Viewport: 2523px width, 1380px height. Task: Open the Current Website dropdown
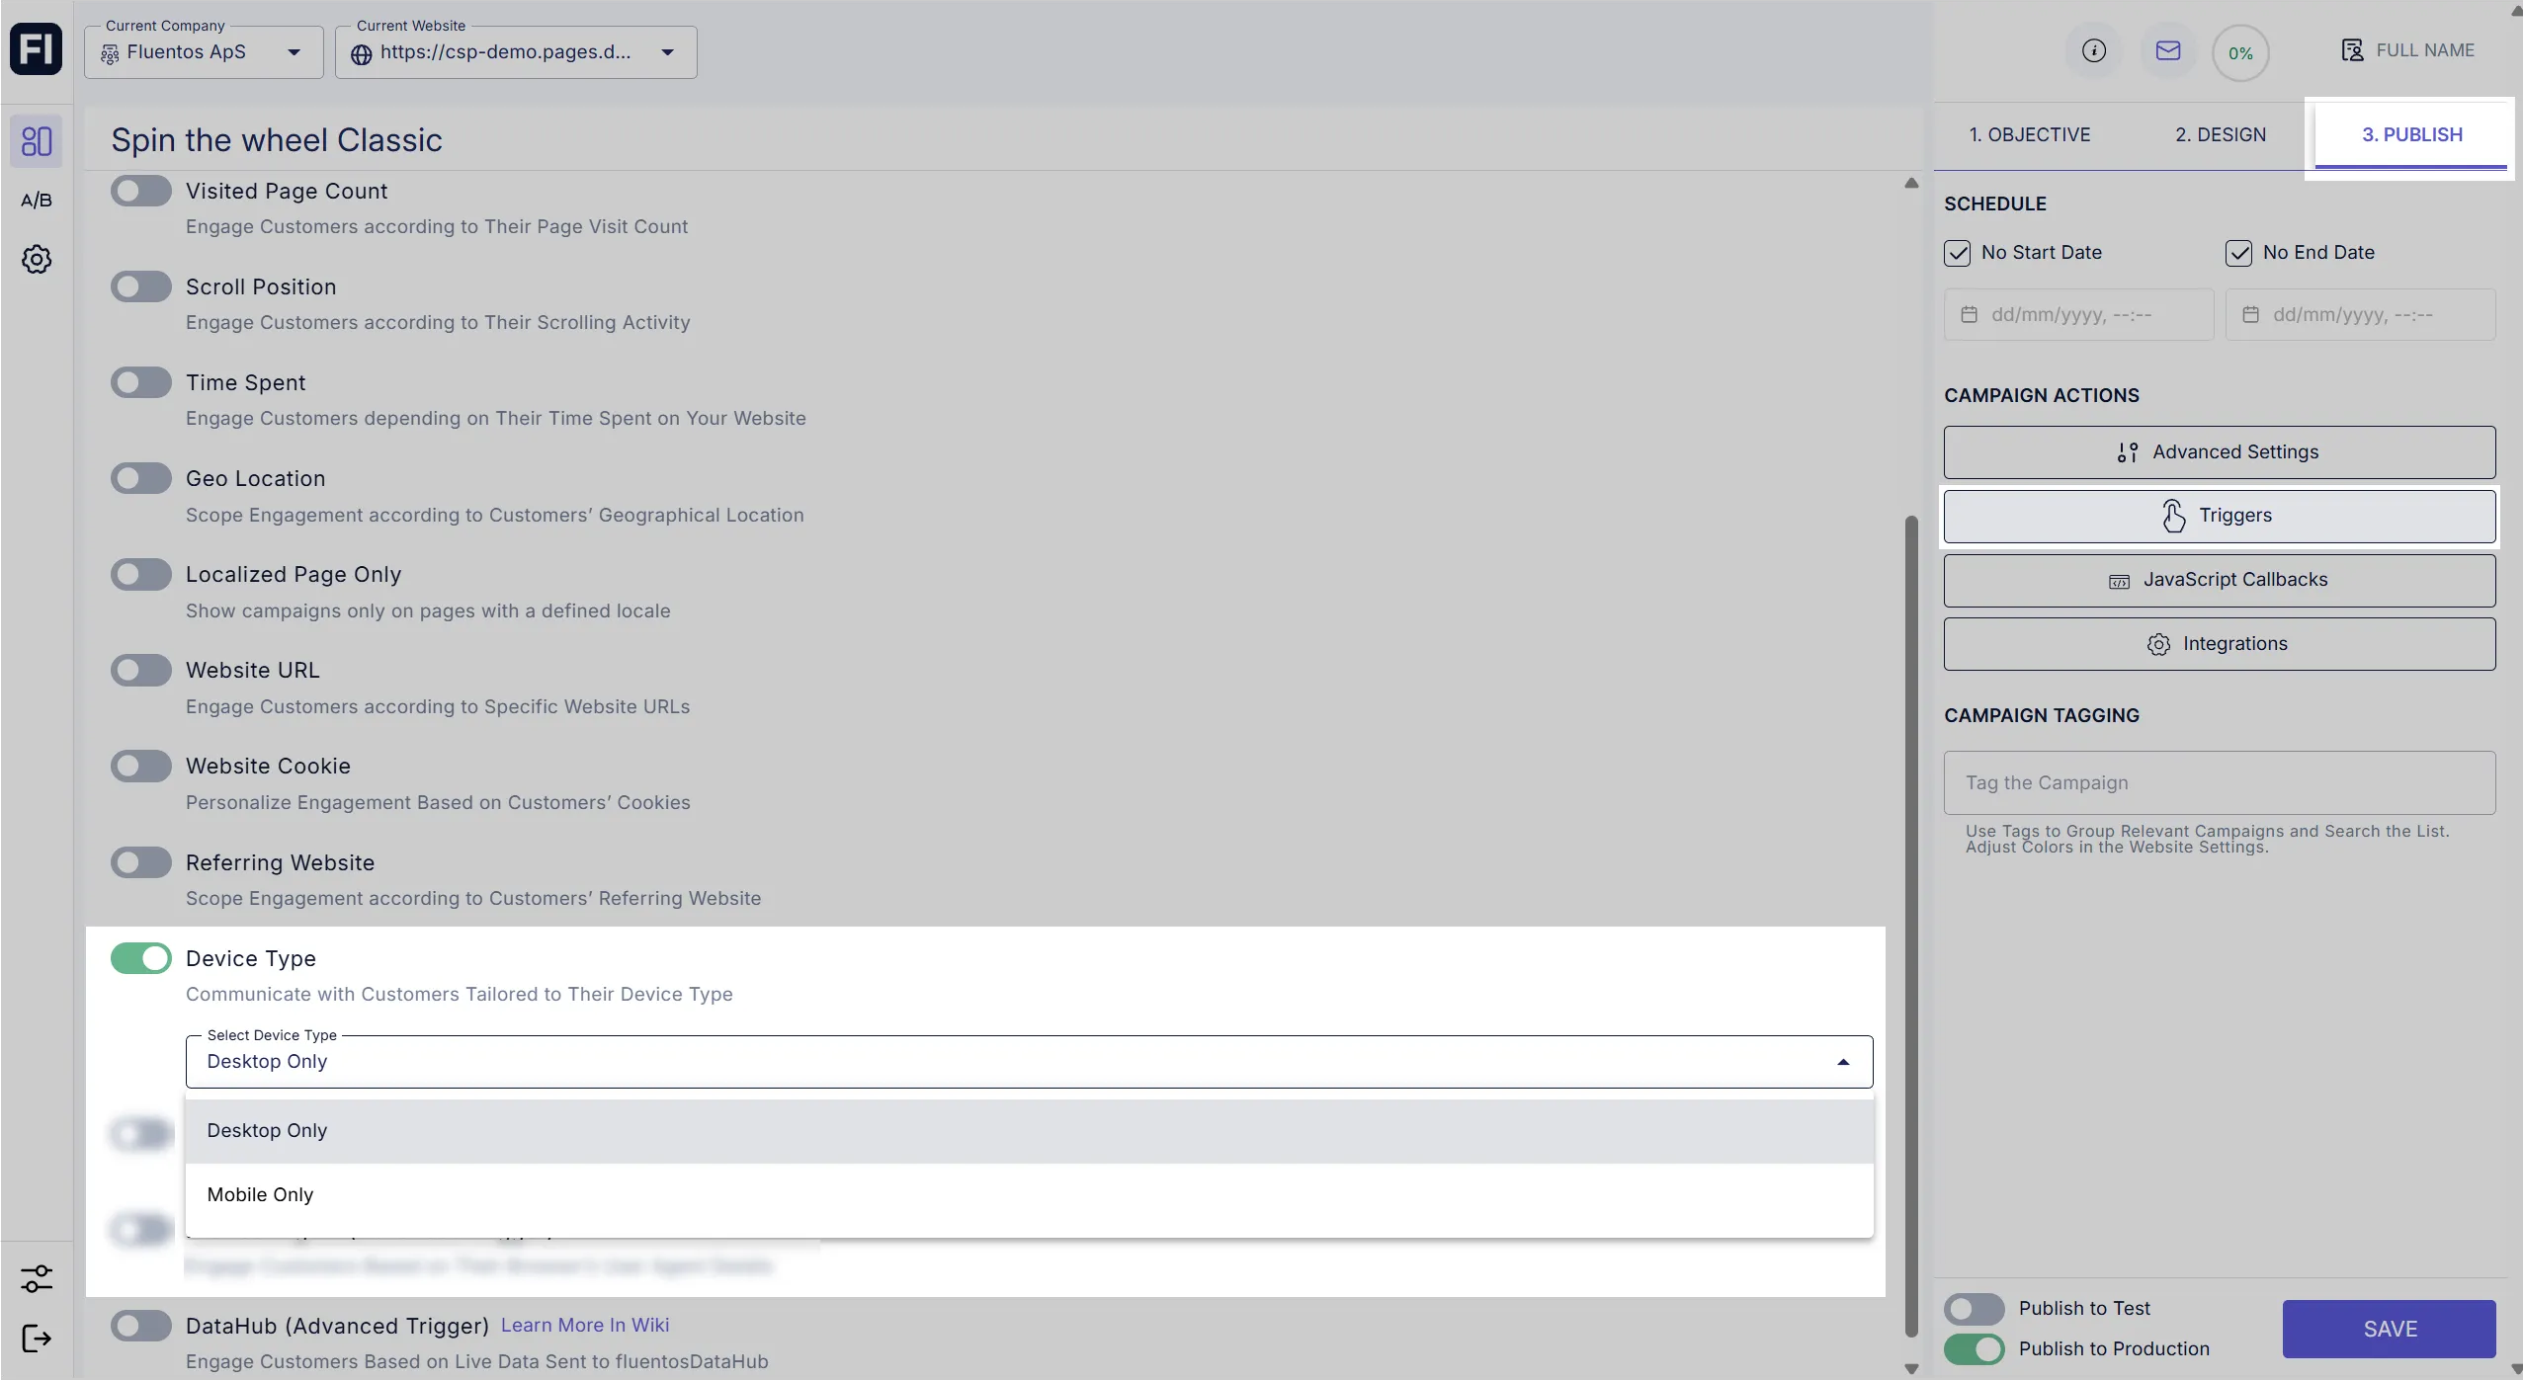coord(515,52)
